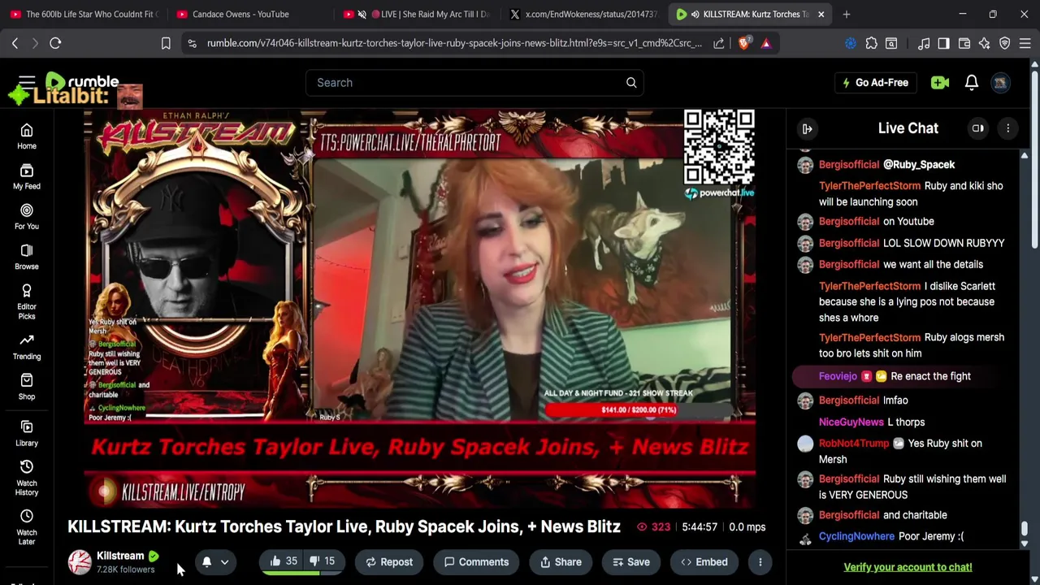1040x585 pixels.
Task: Expand the follow options dropdown arrow
Action: click(x=225, y=561)
